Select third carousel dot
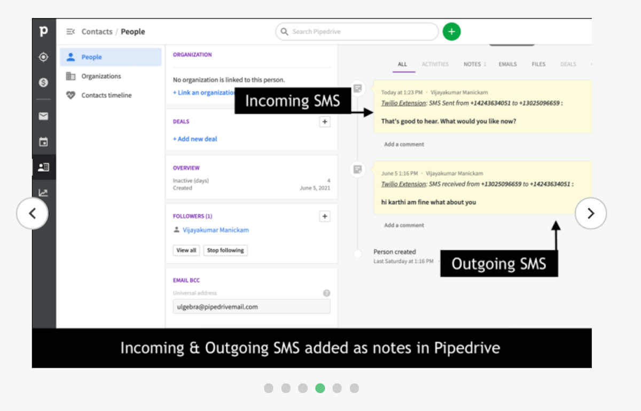 pos(303,388)
